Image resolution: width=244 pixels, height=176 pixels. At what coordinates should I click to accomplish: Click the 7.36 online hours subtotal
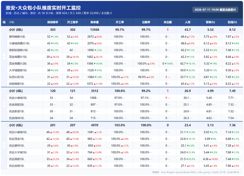pyautogui.click(x=232, y=125)
